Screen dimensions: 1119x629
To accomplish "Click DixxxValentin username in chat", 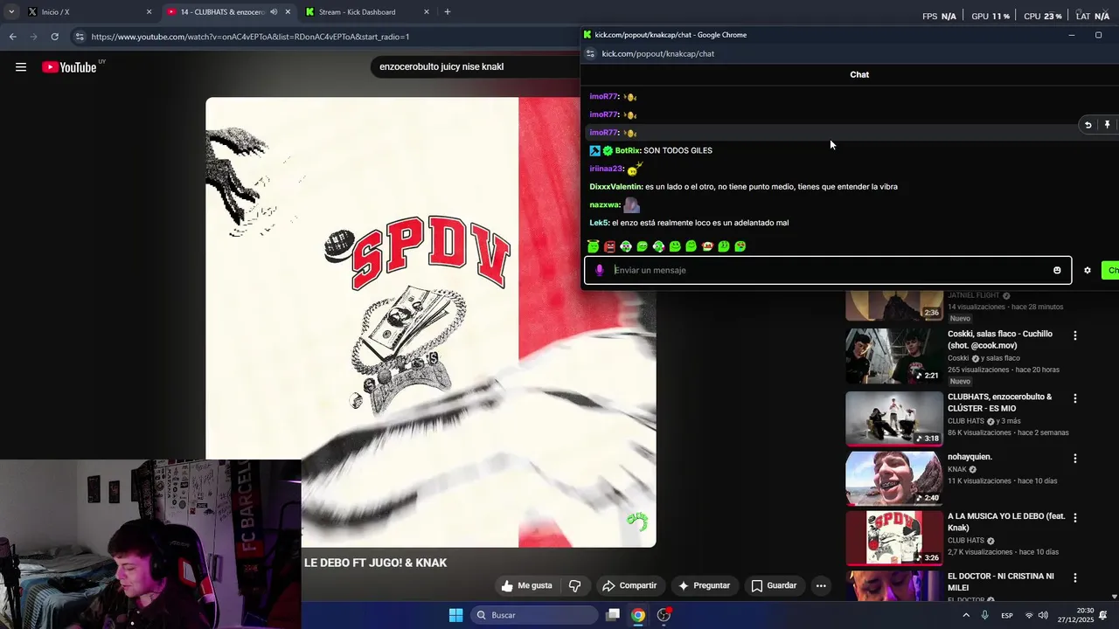I will tap(615, 186).
